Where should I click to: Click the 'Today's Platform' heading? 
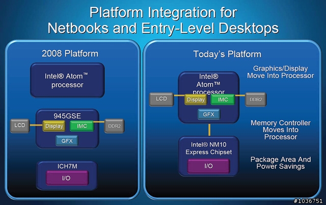coord(227,54)
